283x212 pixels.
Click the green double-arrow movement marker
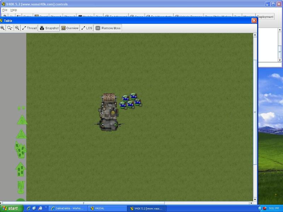tap(21, 169)
